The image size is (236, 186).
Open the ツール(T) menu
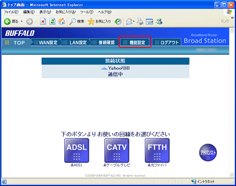(87, 12)
